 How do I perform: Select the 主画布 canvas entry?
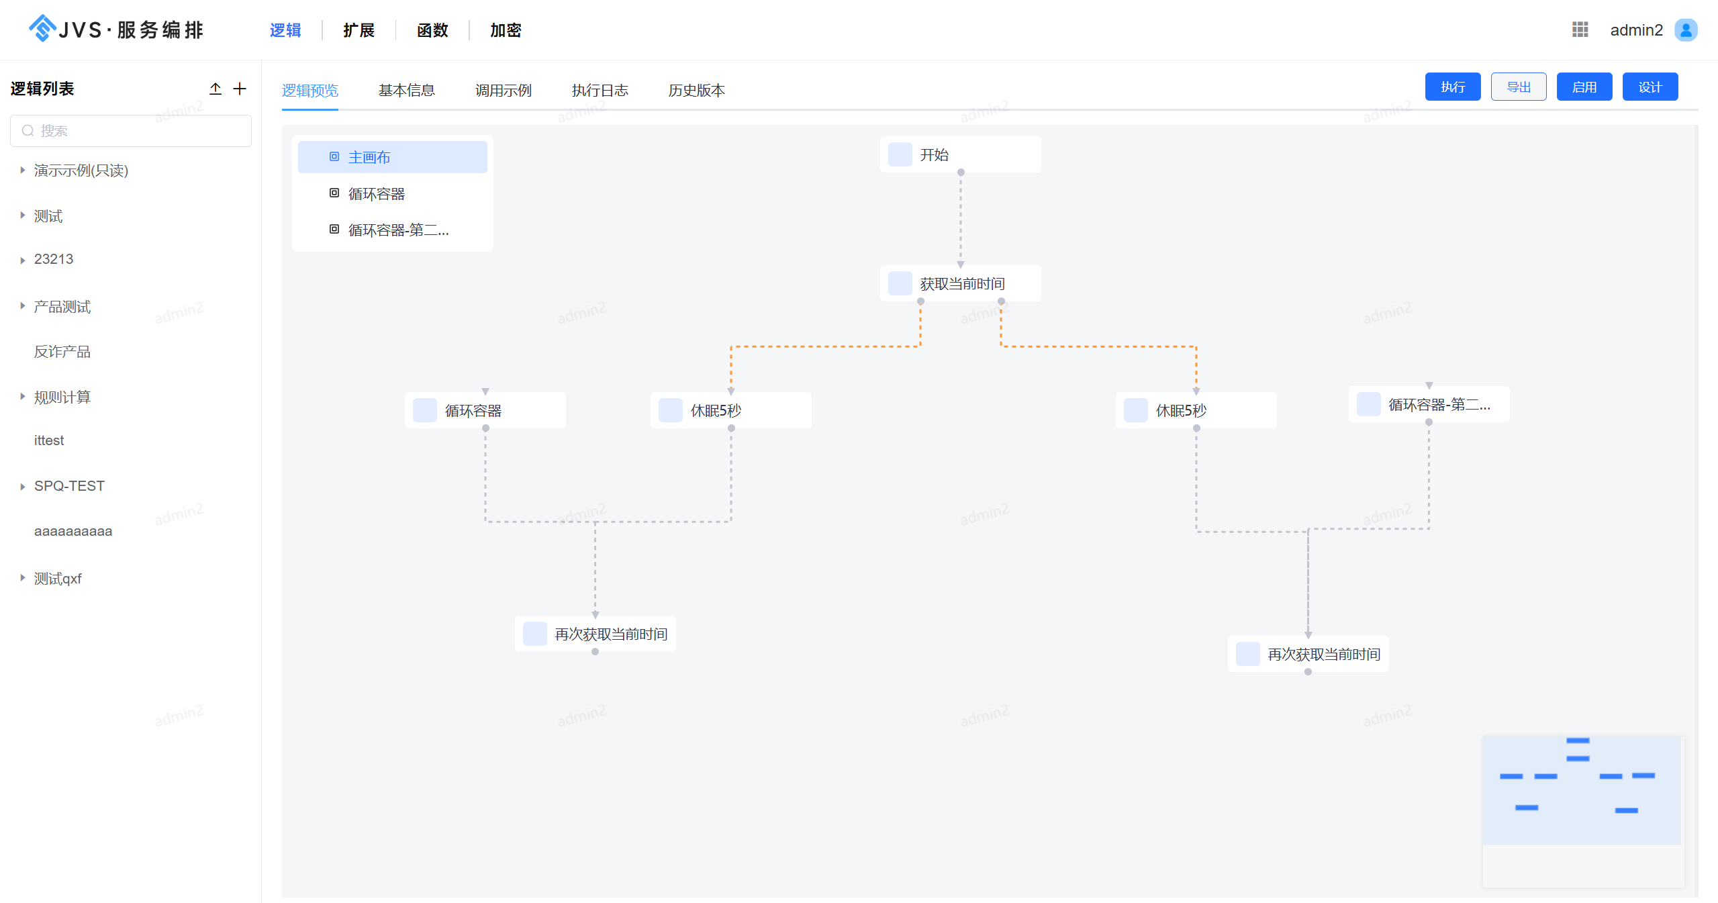(392, 157)
